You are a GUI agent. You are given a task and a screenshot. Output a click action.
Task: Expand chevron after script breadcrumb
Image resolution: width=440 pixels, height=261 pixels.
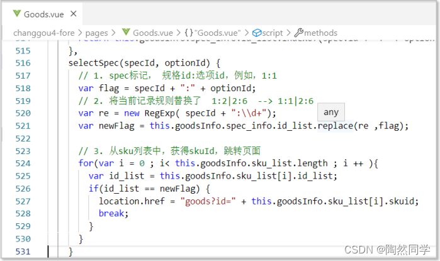pyautogui.click(x=288, y=33)
